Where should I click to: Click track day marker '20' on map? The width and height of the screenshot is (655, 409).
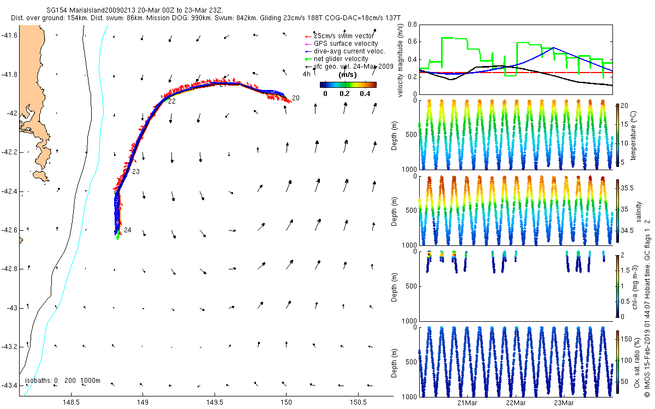point(295,98)
